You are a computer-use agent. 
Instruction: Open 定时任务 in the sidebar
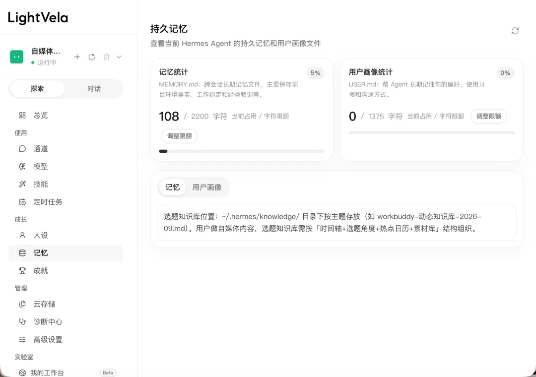66,202
